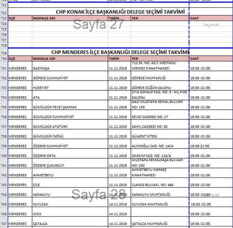Image resolution: width=233 pixels, height=228 pixels.
Task: Click HÜRRİYET cell
Action: [70, 85]
